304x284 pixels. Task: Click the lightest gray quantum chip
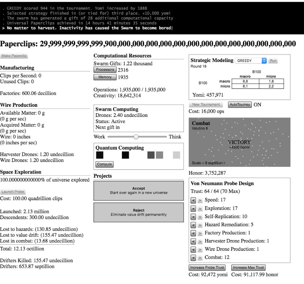[177, 155]
